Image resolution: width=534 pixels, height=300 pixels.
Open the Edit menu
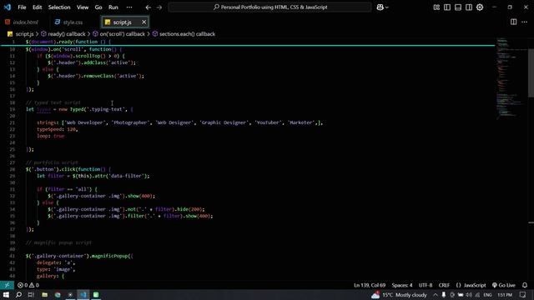coord(37,7)
